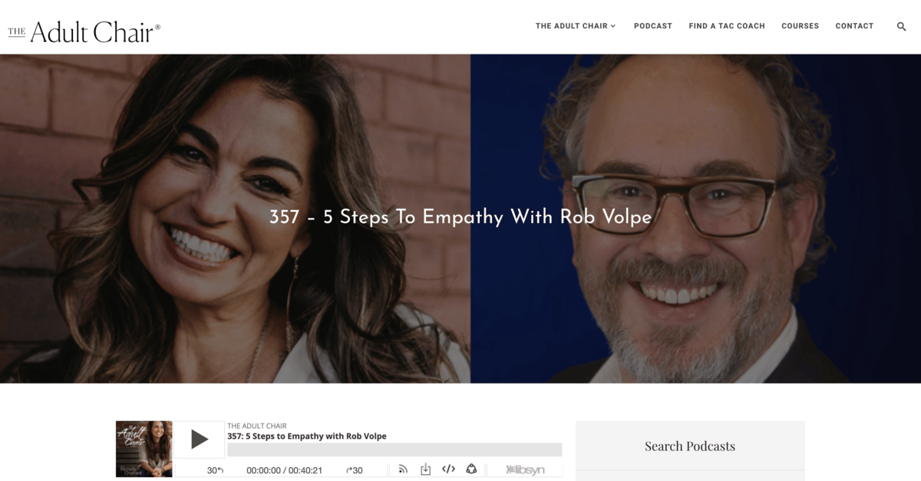The width and height of the screenshot is (921, 481).
Task: Open the Courses navigation link
Action: pyautogui.click(x=800, y=26)
